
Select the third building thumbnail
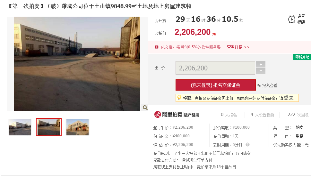point(78,127)
